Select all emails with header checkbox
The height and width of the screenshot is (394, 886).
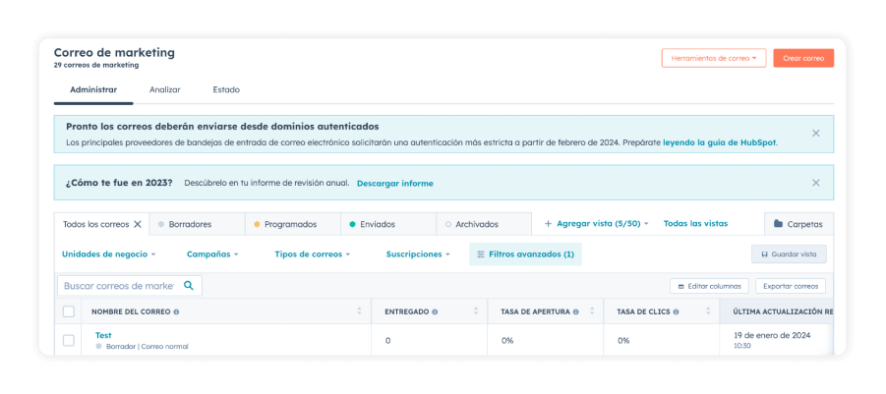(69, 311)
